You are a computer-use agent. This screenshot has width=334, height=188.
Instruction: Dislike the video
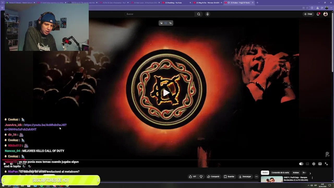click(x=201, y=177)
